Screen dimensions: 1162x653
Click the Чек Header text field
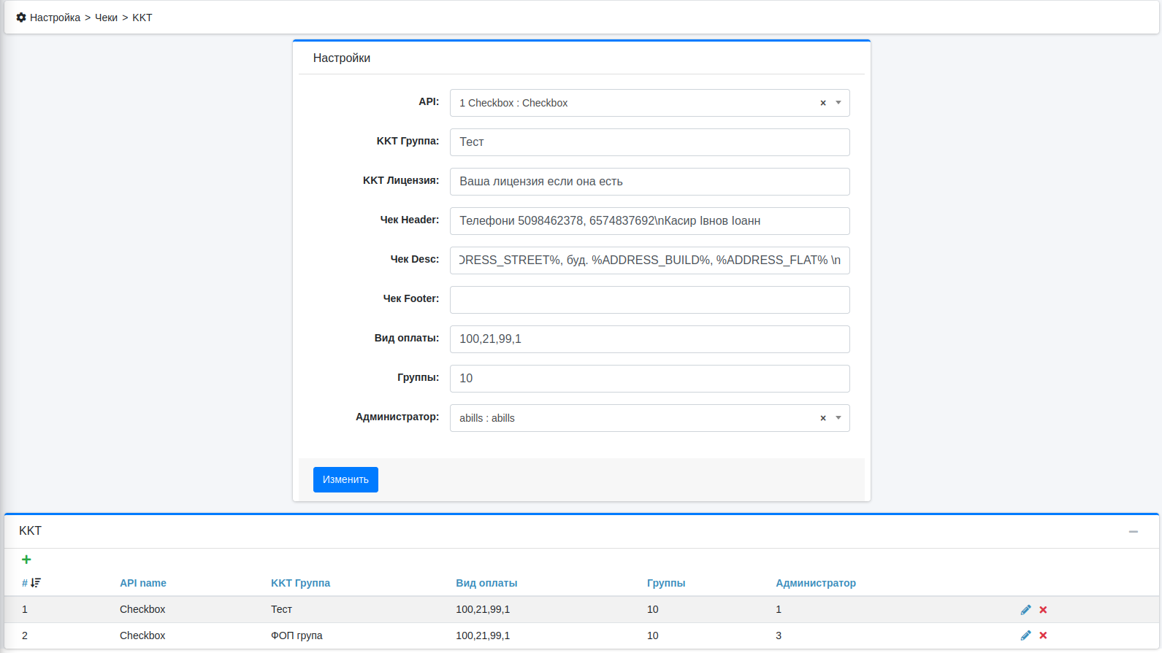[x=649, y=221]
